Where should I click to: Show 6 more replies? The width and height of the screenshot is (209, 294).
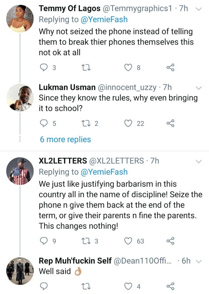(65, 140)
